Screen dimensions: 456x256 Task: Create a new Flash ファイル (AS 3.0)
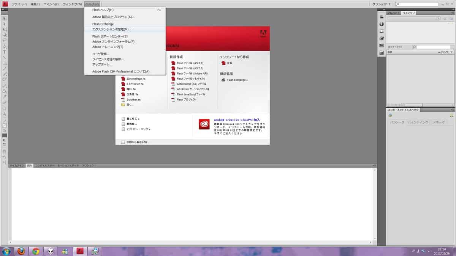(187, 63)
